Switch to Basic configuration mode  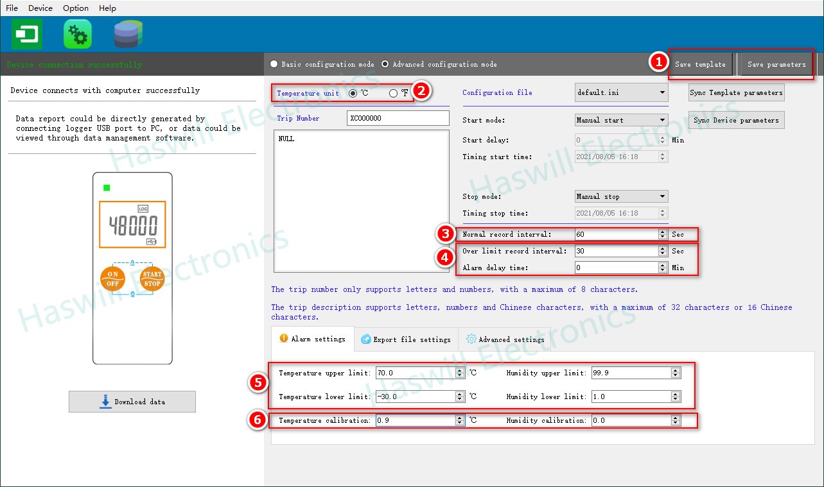(x=275, y=64)
